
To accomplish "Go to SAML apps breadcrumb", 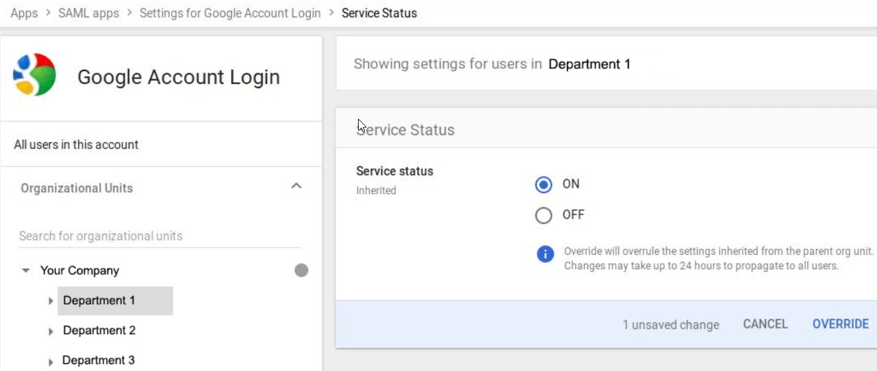I will (x=88, y=13).
